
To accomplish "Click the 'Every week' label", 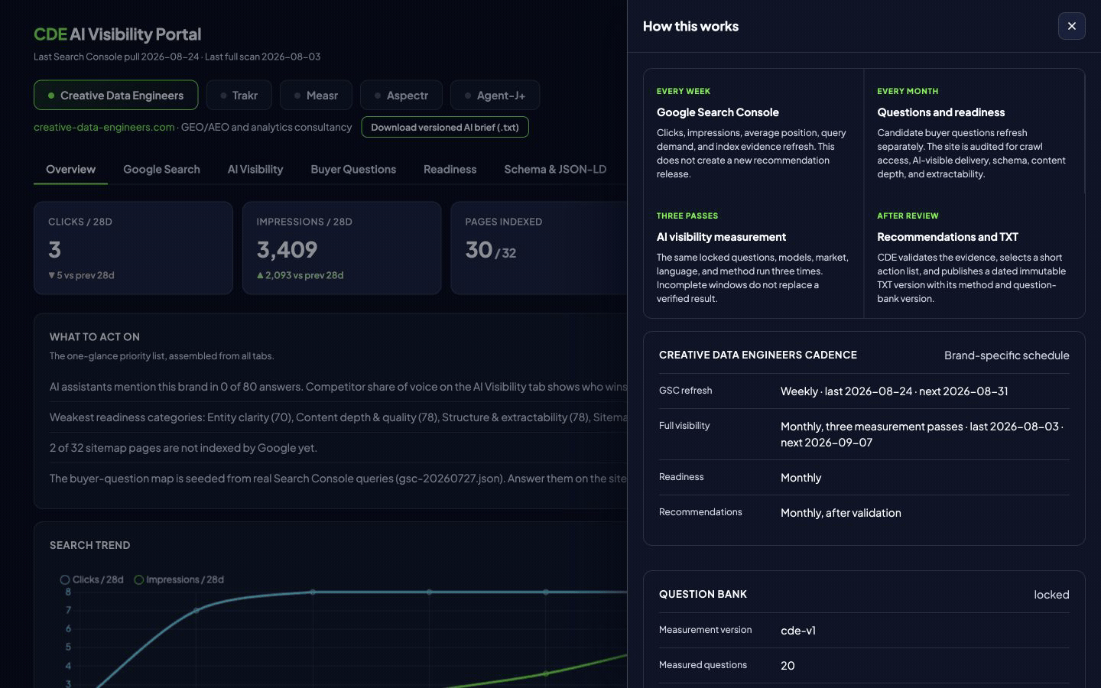I will (x=684, y=91).
